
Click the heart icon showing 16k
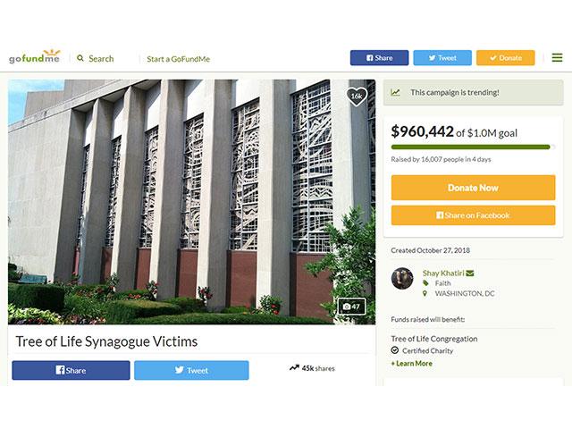pos(357,97)
